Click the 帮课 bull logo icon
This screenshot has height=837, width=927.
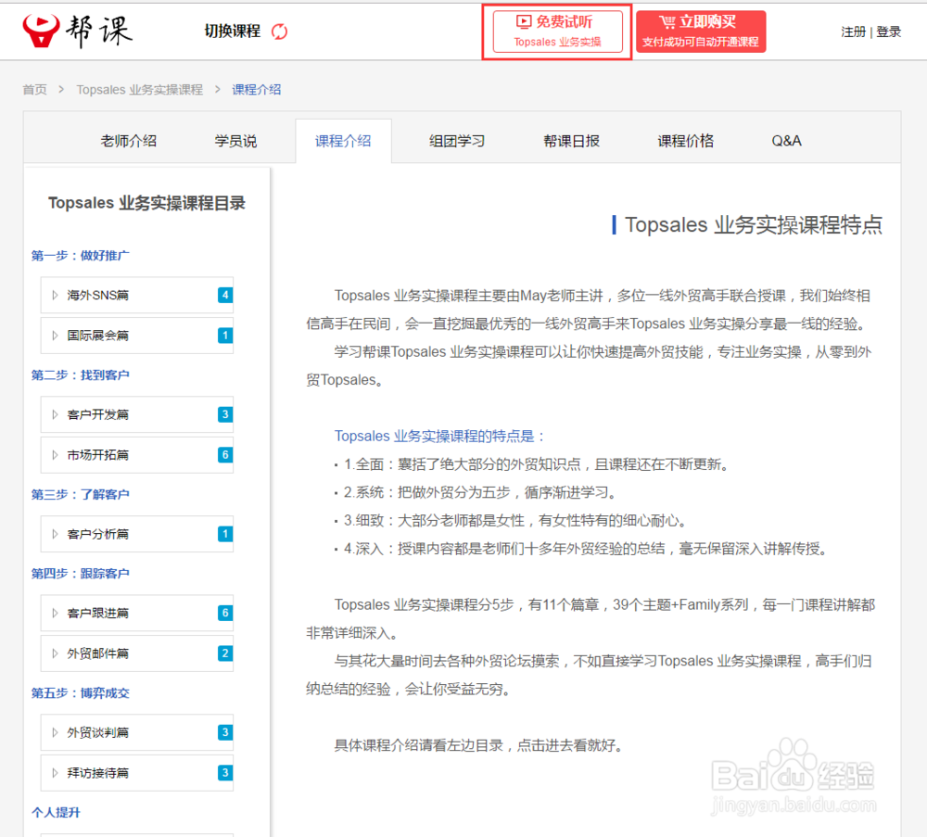[x=42, y=31]
